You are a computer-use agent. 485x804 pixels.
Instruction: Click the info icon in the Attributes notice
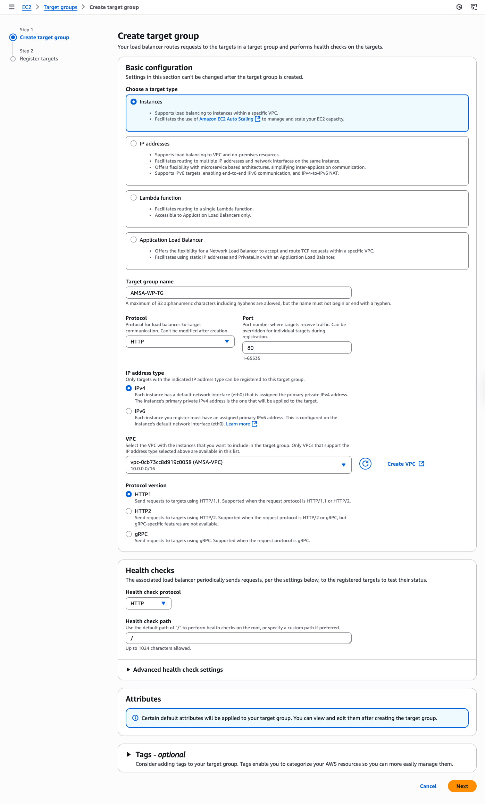coord(135,718)
